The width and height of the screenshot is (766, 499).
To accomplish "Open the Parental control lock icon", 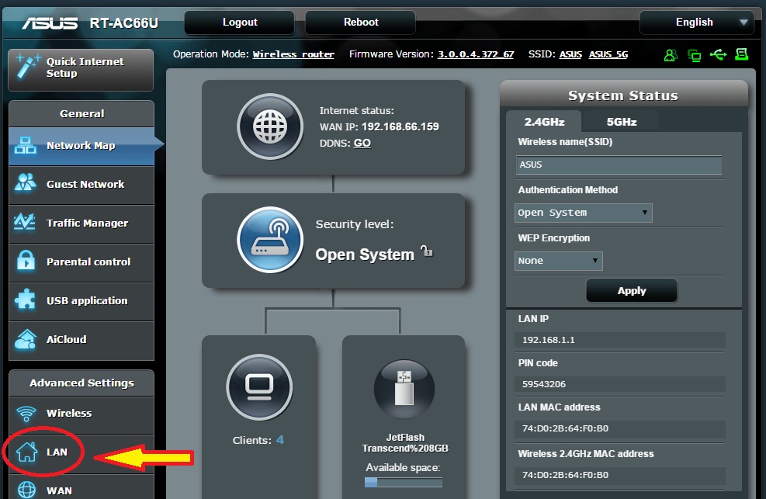I will point(26,260).
